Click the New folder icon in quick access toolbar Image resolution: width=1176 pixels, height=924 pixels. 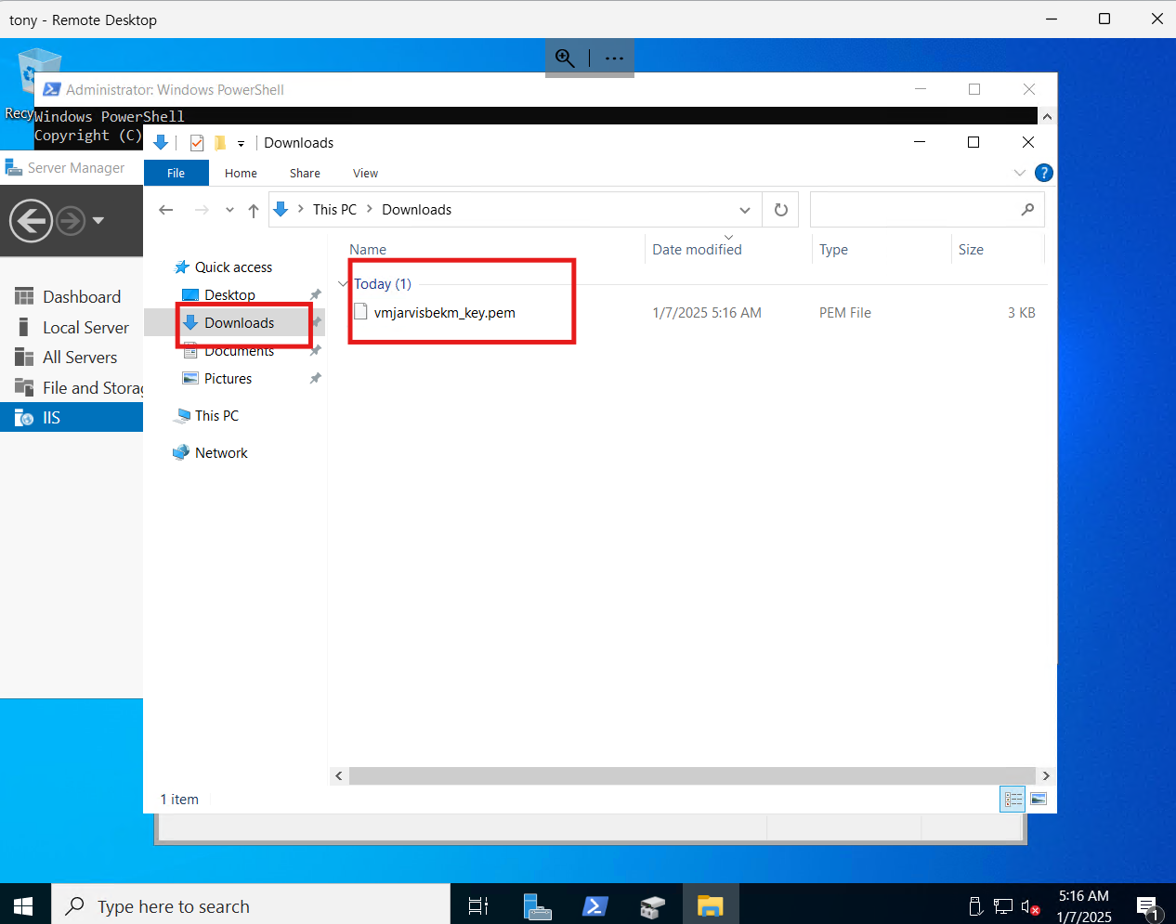tap(220, 143)
